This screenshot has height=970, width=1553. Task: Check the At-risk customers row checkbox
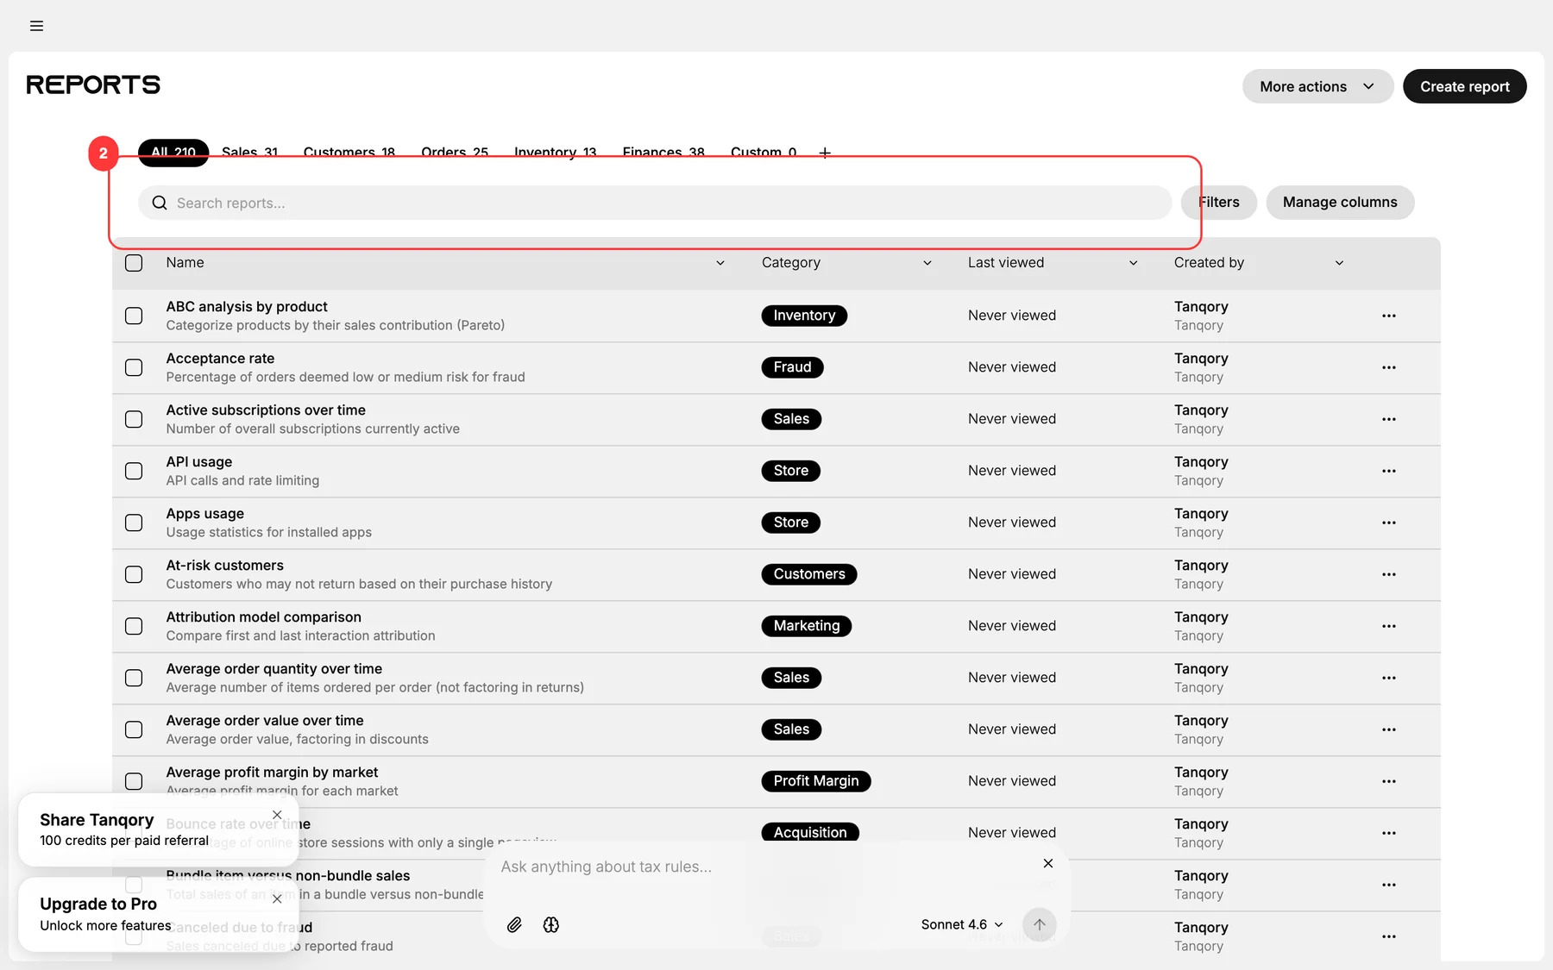pos(134,574)
